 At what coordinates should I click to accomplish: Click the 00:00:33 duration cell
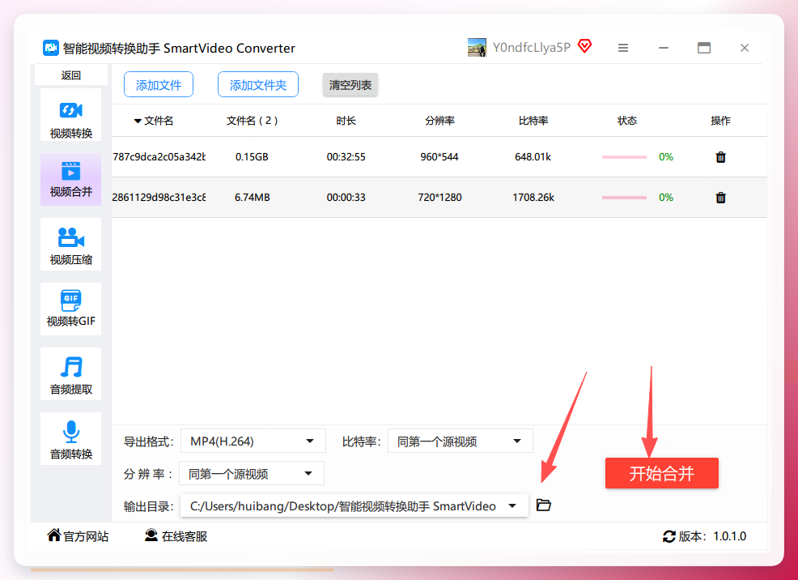(346, 197)
